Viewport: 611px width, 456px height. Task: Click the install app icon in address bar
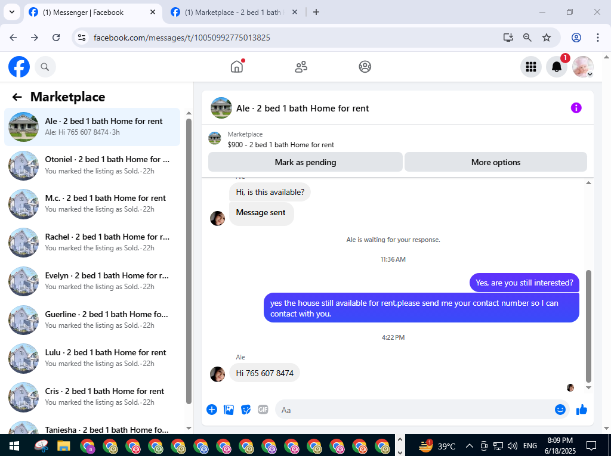pyautogui.click(x=508, y=38)
